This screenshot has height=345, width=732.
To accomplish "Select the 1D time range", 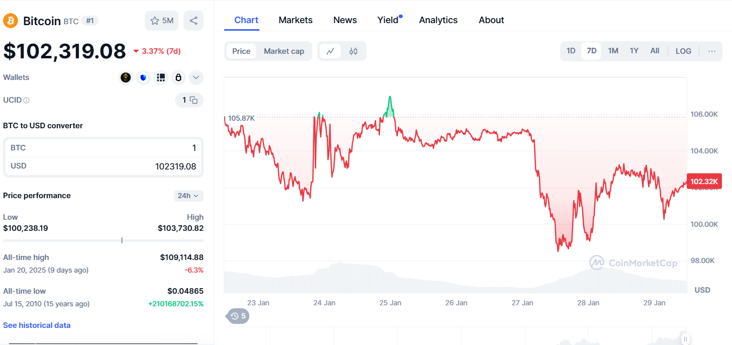I will (x=571, y=51).
